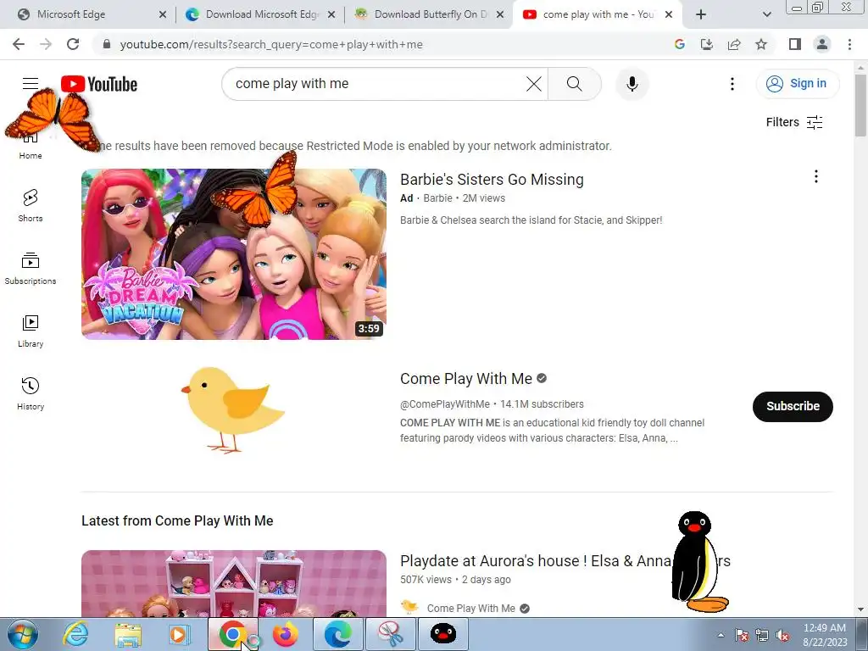Open Playdate at Aurora's house video title

(565, 561)
